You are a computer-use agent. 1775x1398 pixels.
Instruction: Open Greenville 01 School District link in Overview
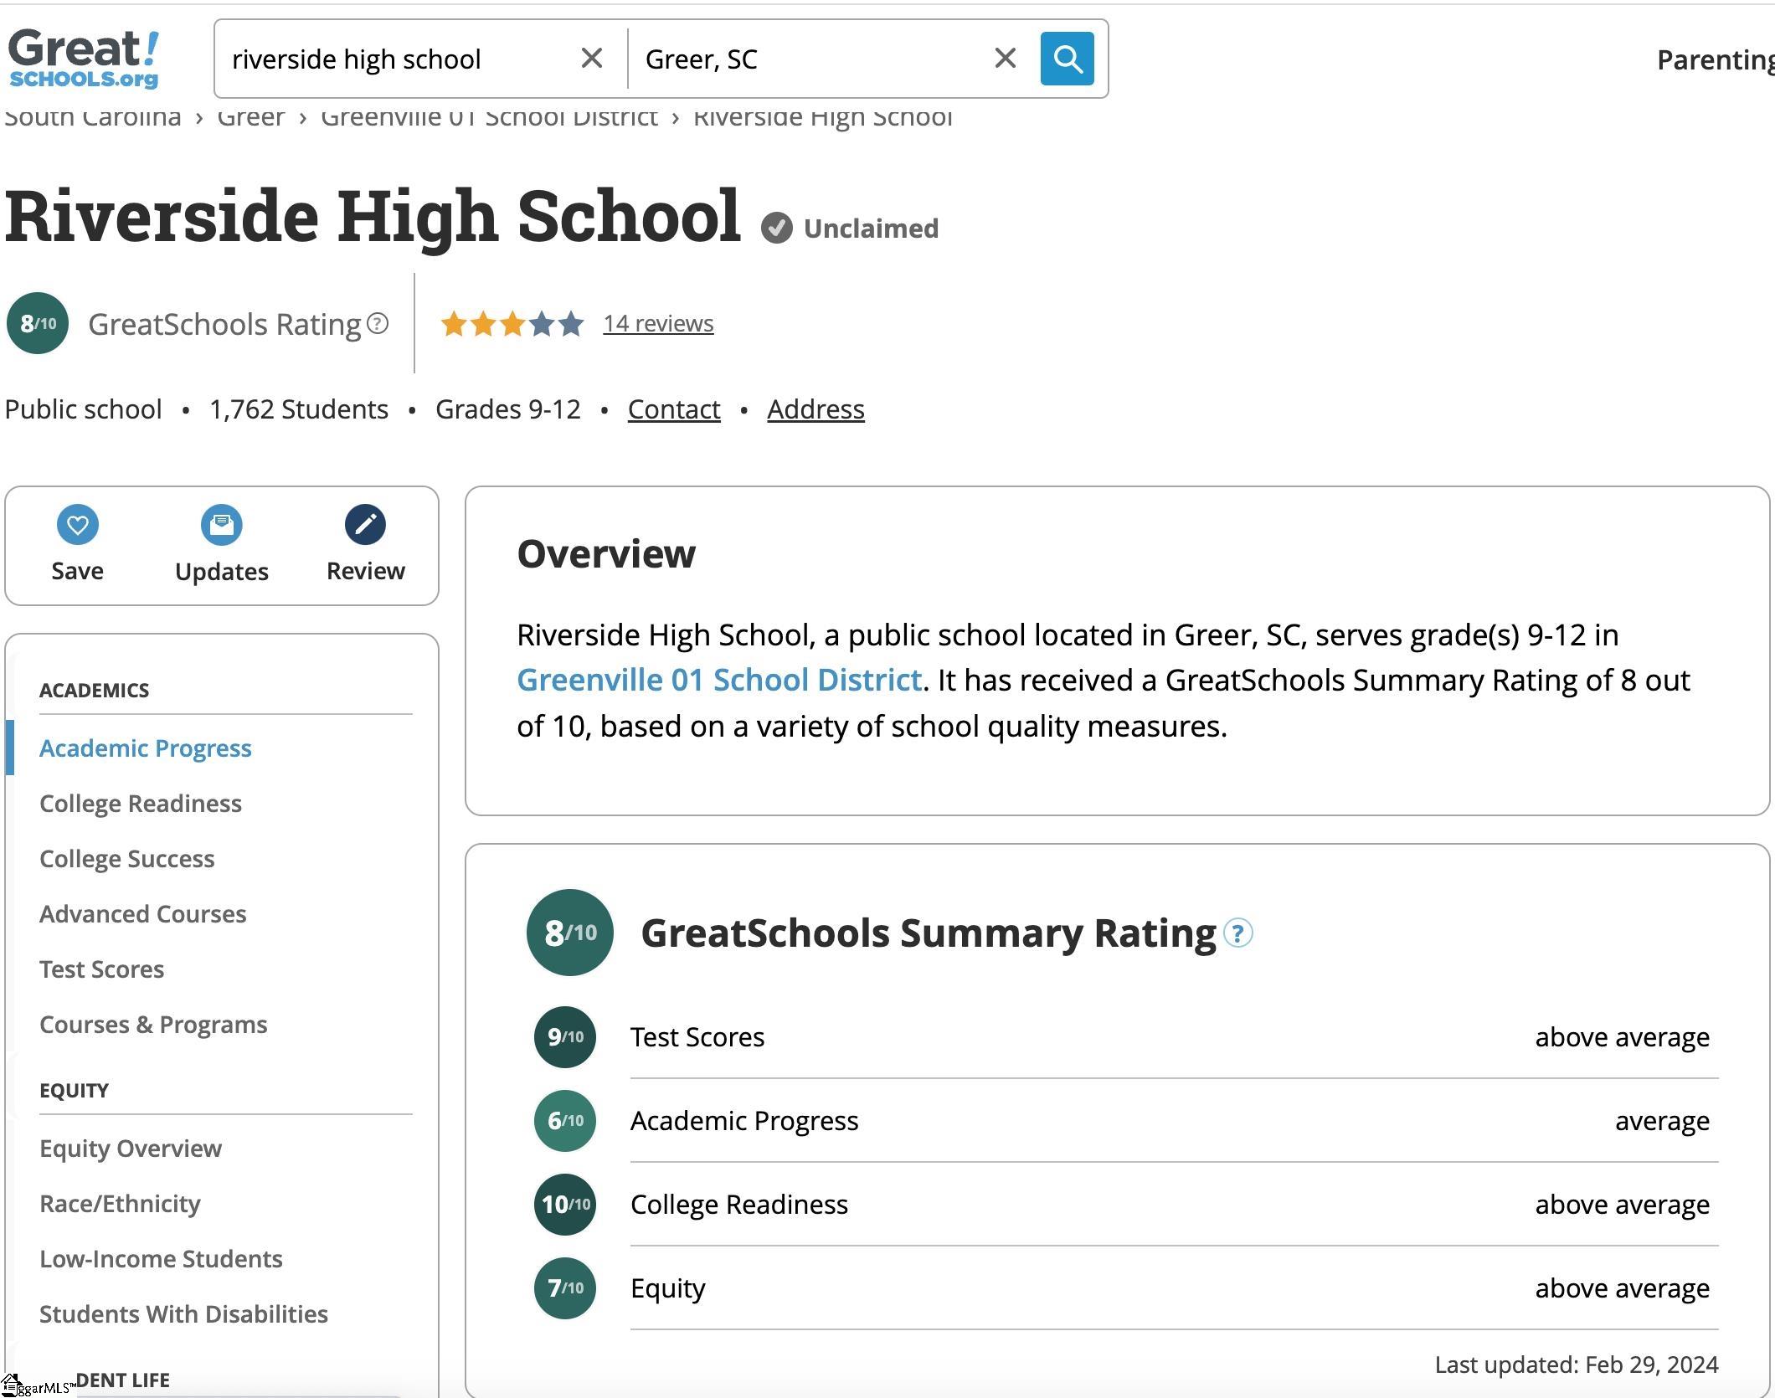coord(719,680)
